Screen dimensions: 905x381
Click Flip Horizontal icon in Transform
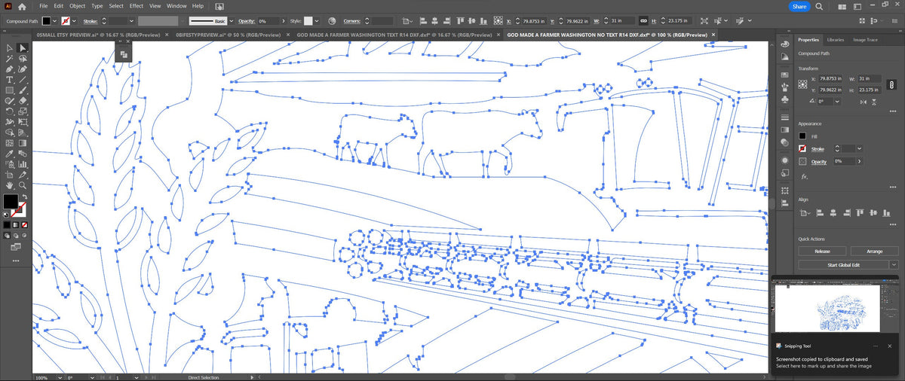(x=864, y=102)
